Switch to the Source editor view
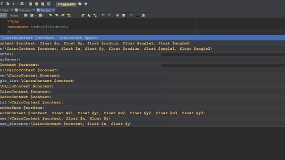285x160 pixels. coord(3,16)
